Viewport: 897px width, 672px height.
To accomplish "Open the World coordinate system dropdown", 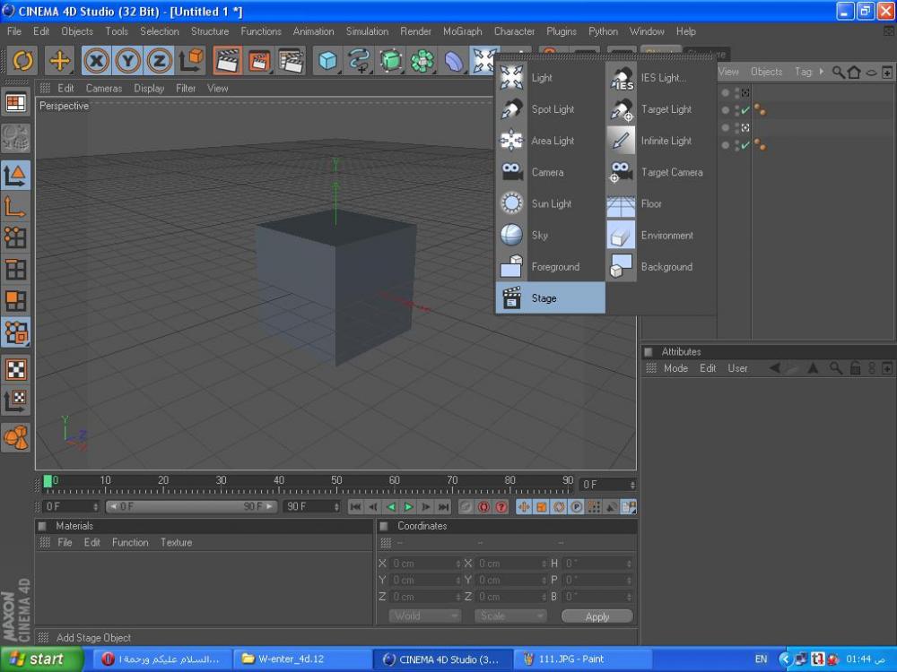I will (x=424, y=616).
